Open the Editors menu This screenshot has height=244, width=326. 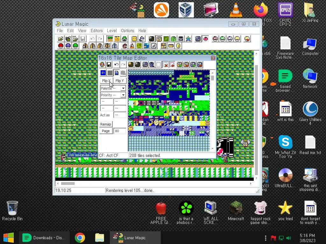(97, 31)
